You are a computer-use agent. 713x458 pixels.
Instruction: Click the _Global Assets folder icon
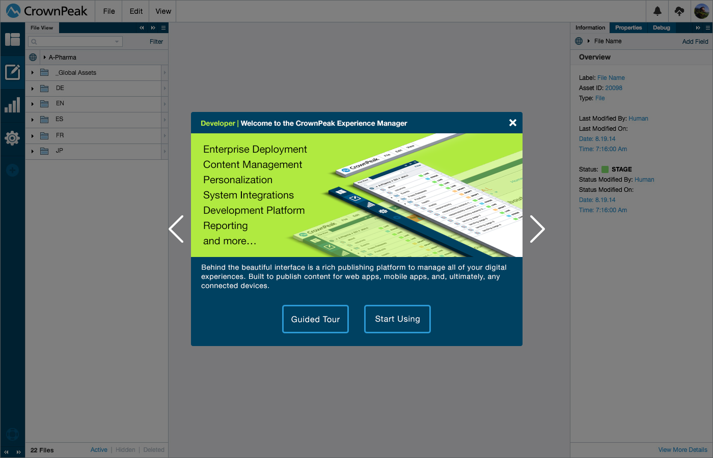coord(44,72)
